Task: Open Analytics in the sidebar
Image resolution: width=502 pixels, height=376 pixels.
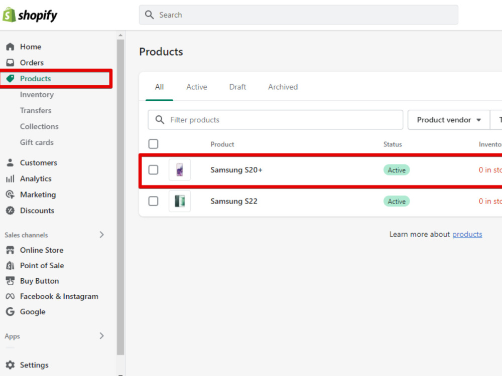Action: (36, 179)
